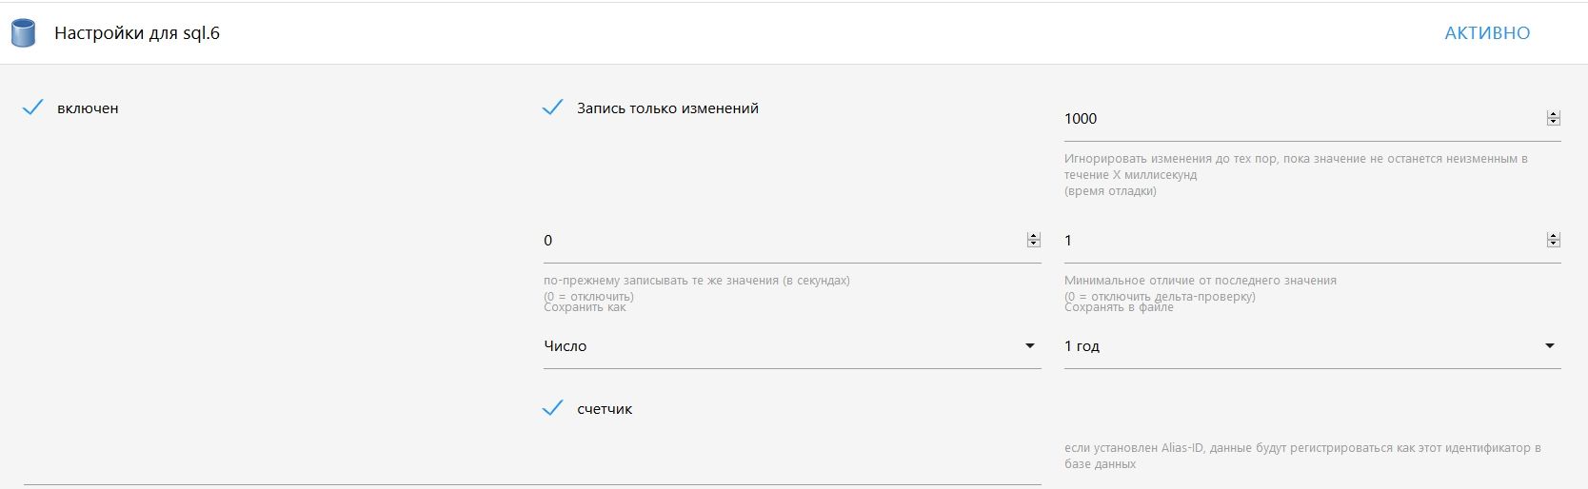Click the Сохранить как label
Screen dimensions: 1588x489
(x=585, y=307)
